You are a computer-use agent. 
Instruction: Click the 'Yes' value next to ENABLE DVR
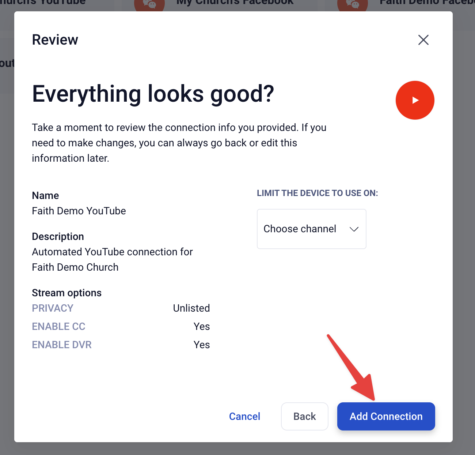(x=202, y=345)
